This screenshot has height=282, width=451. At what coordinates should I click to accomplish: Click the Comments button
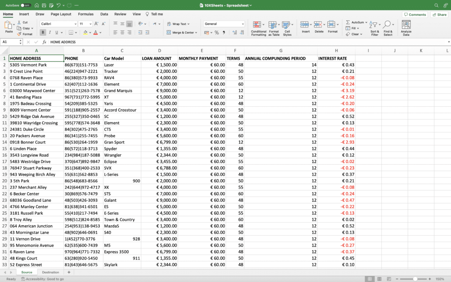pos(414,14)
